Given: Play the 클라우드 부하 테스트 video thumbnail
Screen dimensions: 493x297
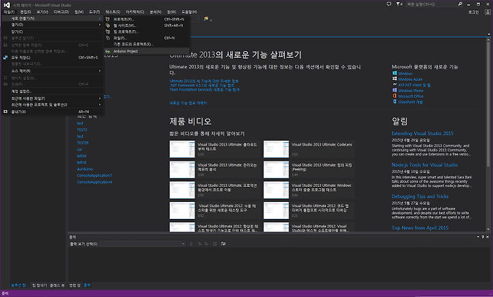Looking at the screenshot, I should 182,149.
